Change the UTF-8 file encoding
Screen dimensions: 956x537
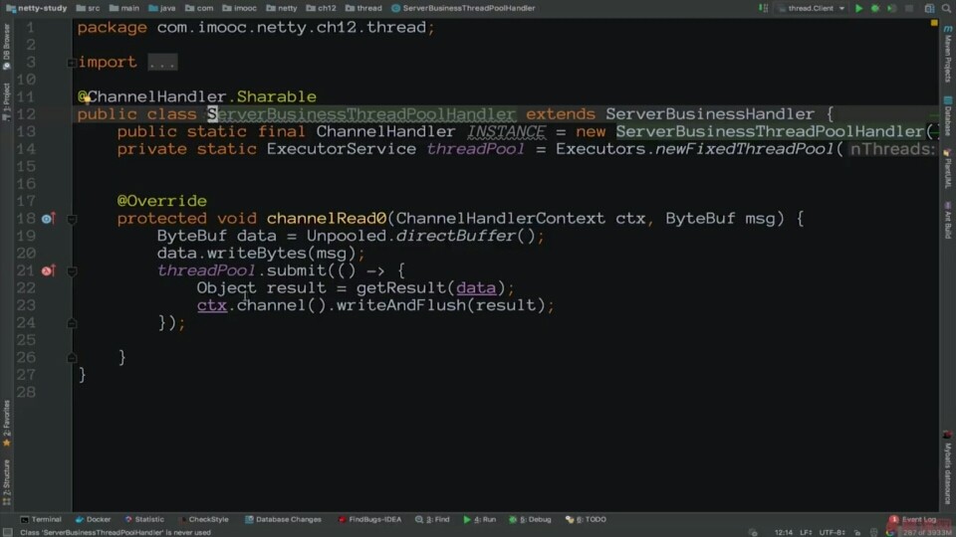pyautogui.click(x=833, y=533)
